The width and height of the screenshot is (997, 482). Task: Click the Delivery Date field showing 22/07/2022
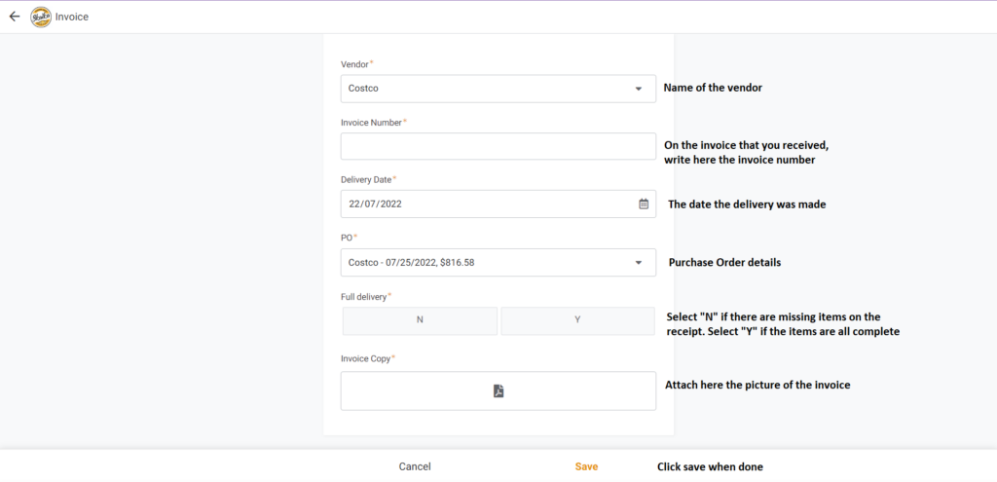pos(498,204)
